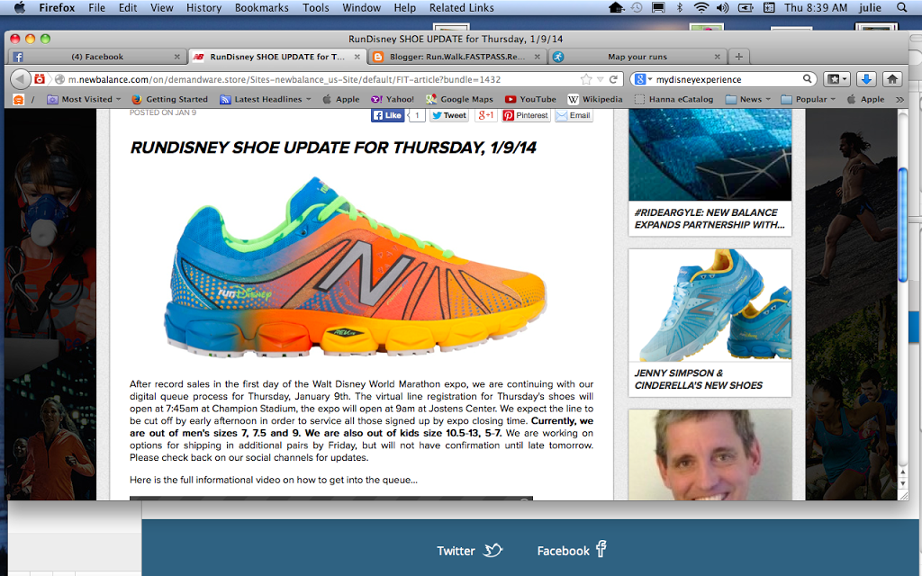
Task: Open the Wi-Fi status menu
Action: (x=701, y=7)
